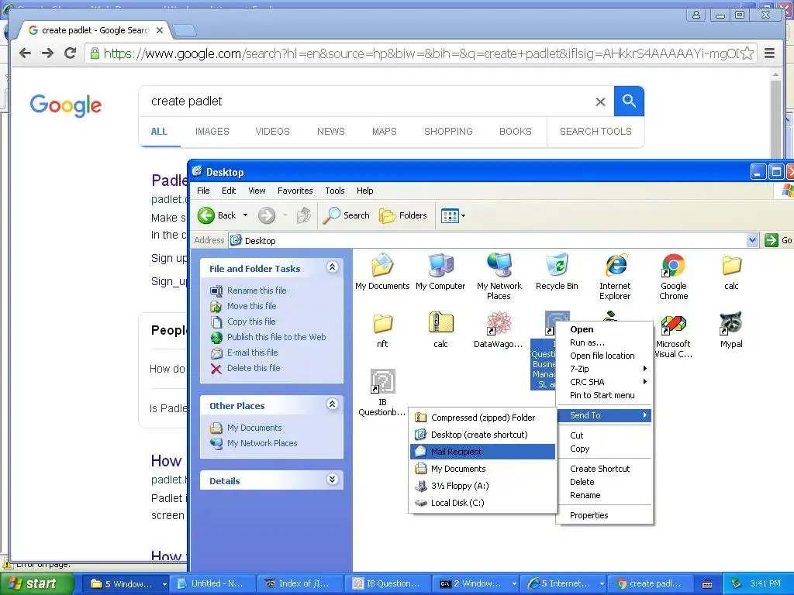Screen dimensions: 794x595
Task: Expand the Details panel
Action: 332,479
